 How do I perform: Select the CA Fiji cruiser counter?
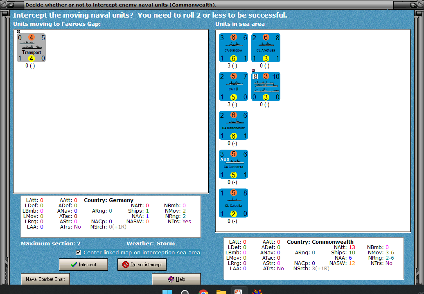coord(233,87)
